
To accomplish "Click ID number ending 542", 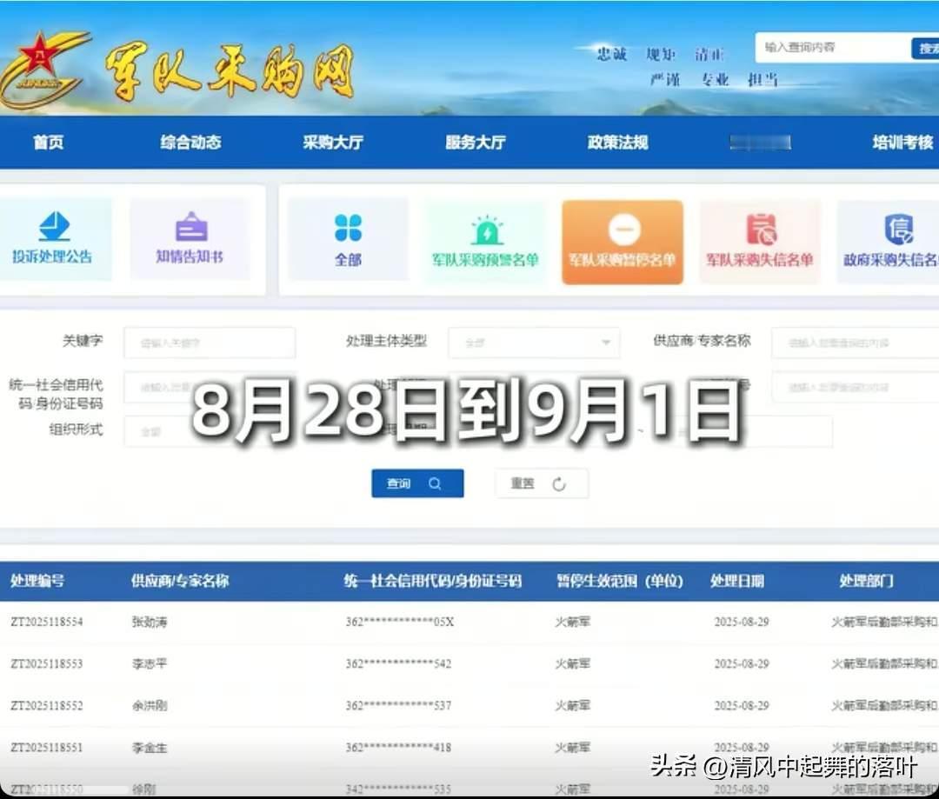I will click(398, 664).
